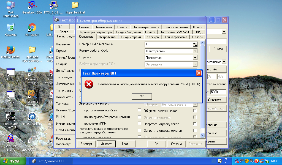Open the GeneLink 108A desktop icon
The width and height of the screenshot is (282, 165).
coord(32,6)
